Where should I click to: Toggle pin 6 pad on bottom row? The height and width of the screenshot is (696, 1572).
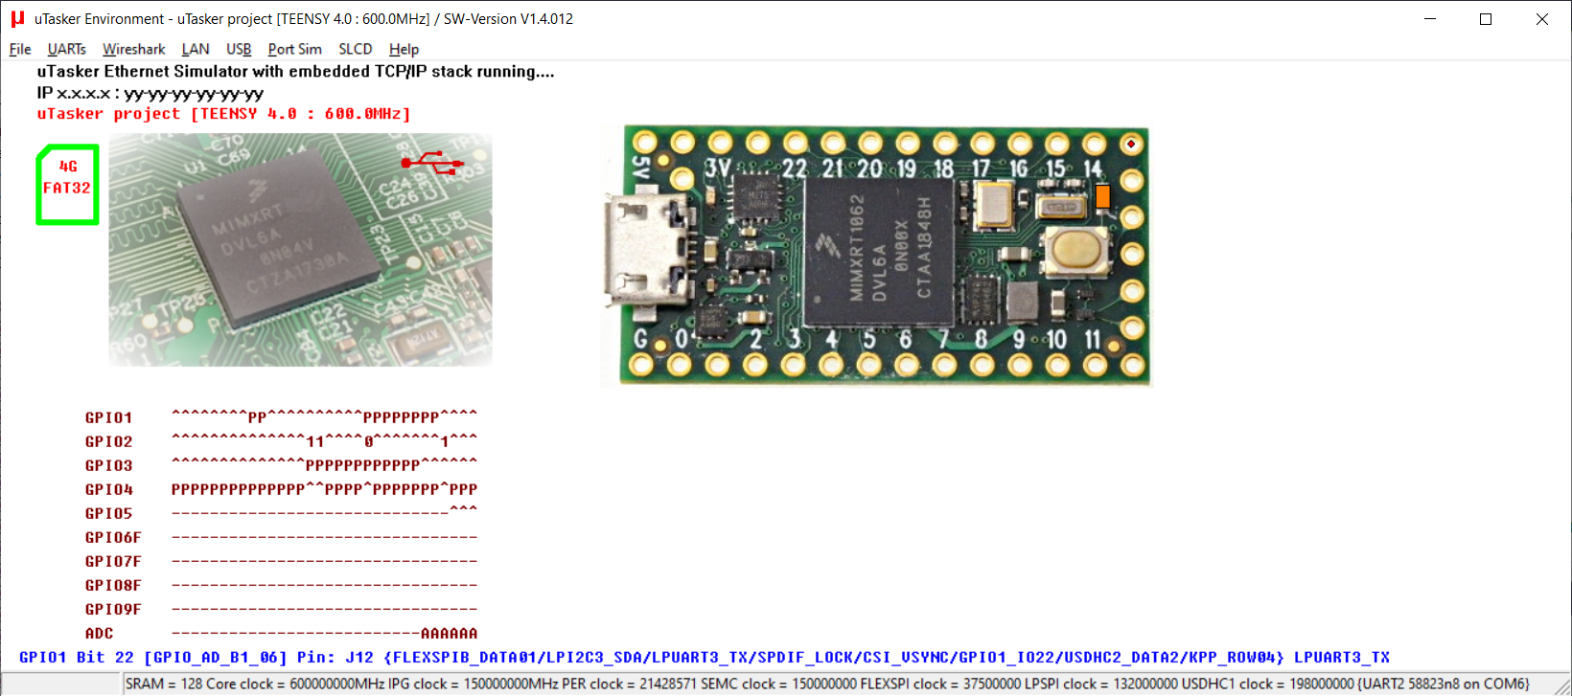[x=906, y=365]
